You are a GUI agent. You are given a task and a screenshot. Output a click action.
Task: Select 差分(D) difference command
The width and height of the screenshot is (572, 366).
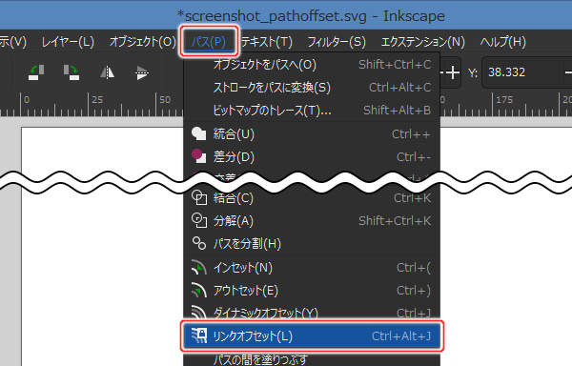(312, 156)
